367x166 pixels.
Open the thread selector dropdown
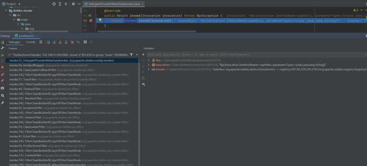[x=137, y=55]
